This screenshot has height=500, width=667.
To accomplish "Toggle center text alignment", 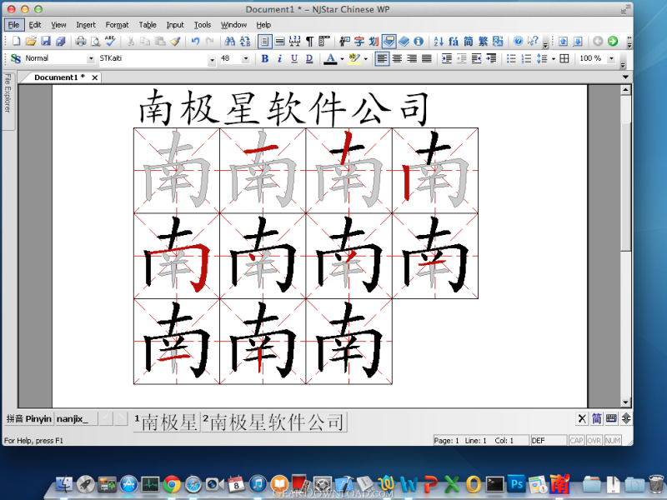I will pos(397,58).
